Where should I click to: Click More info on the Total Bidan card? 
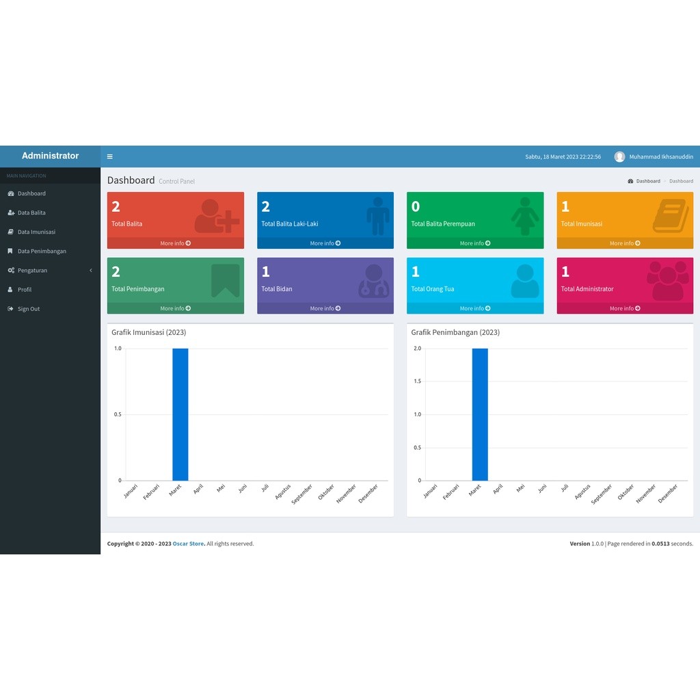pos(325,308)
